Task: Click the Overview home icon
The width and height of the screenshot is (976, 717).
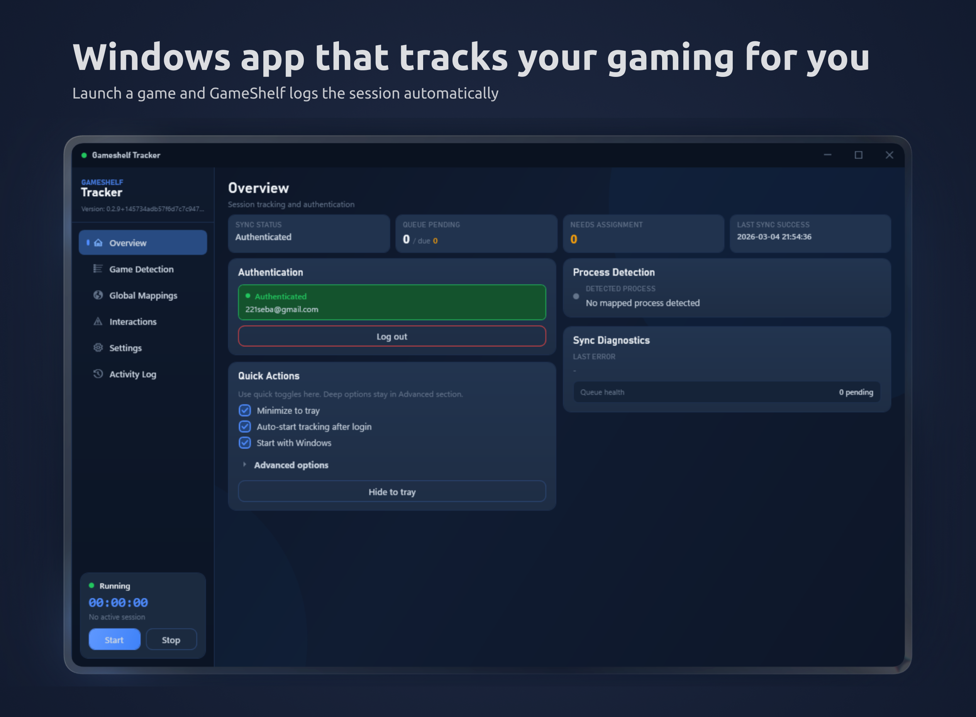Action: (98, 243)
